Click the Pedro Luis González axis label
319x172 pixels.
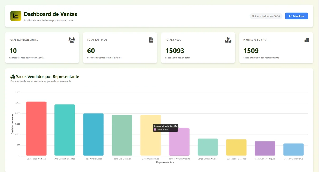[122, 159]
